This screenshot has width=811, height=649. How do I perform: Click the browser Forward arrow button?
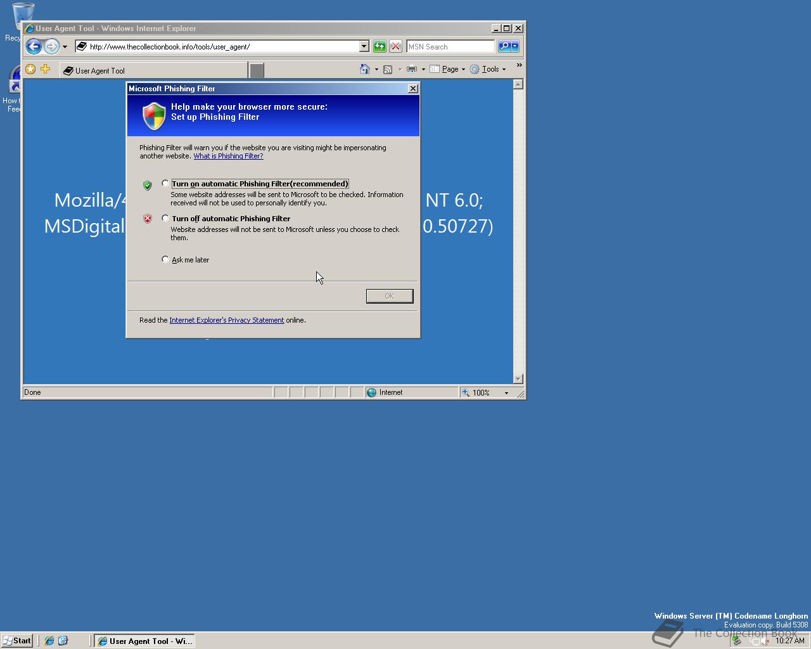click(x=51, y=46)
